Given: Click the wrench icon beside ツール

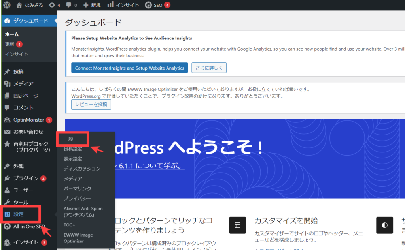Looking at the screenshot, I should click(7, 202).
